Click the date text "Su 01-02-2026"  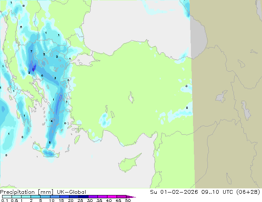(x=174, y=192)
